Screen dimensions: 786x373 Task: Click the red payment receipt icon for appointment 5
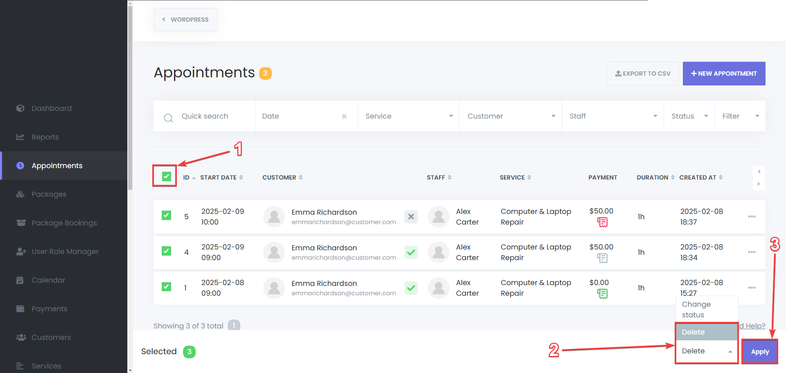(602, 222)
